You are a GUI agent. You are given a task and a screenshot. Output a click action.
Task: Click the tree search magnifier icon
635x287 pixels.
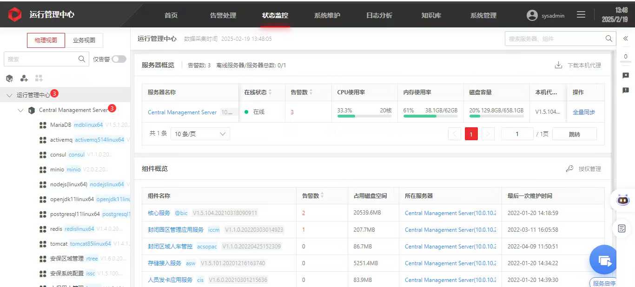tap(82, 59)
